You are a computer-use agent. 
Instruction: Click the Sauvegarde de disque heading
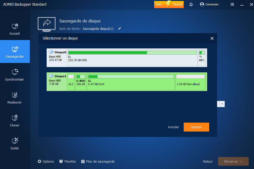pyautogui.click(x=80, y=21)
